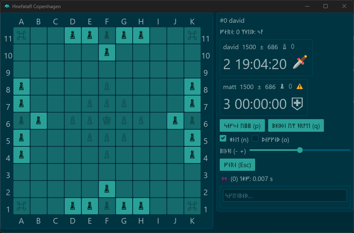Screen dimensions: 354x233
Task: Select the attacker pawn on B6
Action: click(x=39, y=121)
